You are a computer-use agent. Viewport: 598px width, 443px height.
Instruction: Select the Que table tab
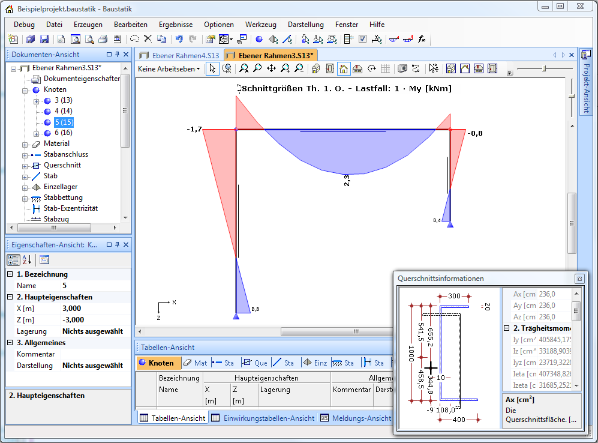255,363
